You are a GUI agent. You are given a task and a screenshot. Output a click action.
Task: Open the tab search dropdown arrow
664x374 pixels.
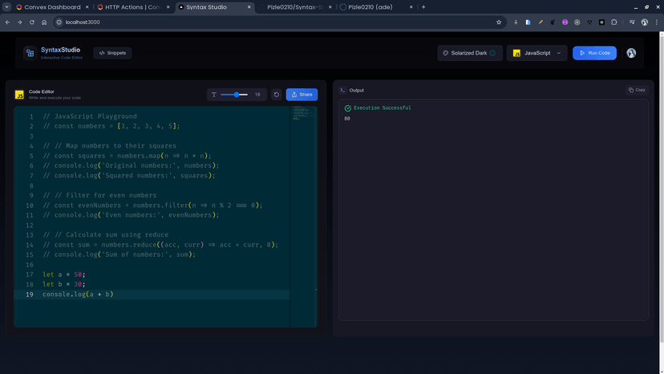6,7
